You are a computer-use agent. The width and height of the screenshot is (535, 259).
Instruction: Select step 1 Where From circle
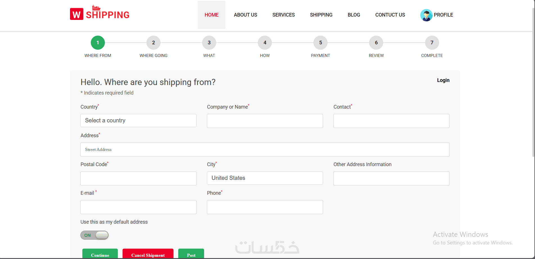[x=98, y=43]
